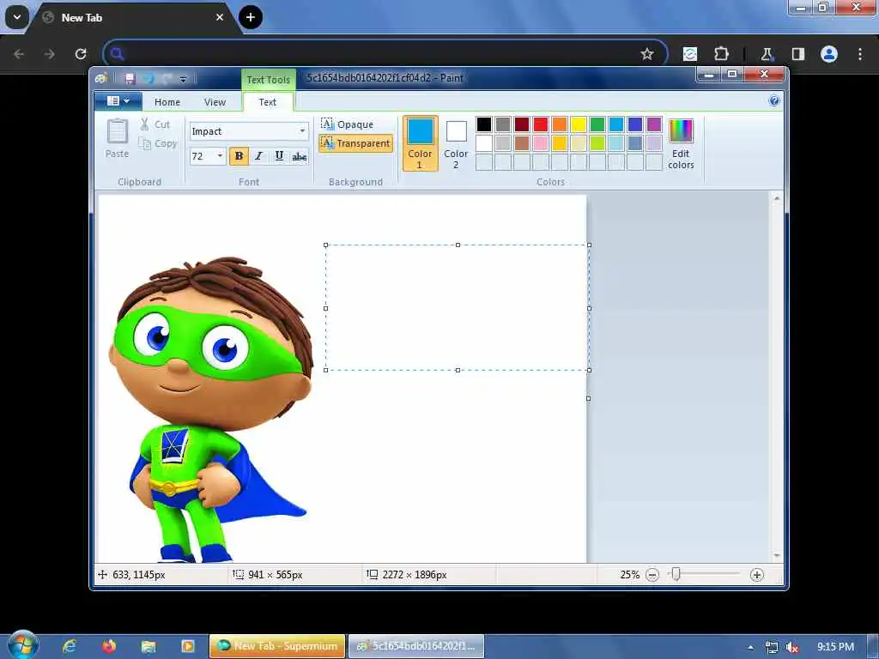
Task: Pick the yellow color swatch
Action: (579, 124)
